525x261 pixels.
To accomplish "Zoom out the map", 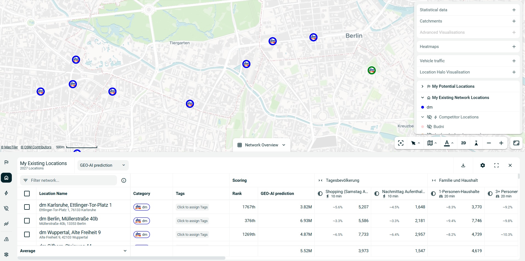I will pyautogui.click(x=489, y=143).
